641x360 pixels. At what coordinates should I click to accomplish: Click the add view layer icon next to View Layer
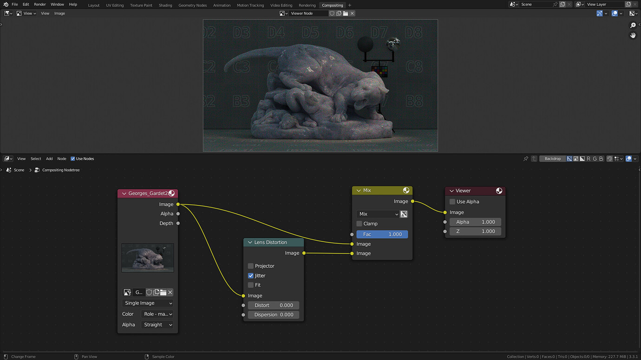coord(628,4)
